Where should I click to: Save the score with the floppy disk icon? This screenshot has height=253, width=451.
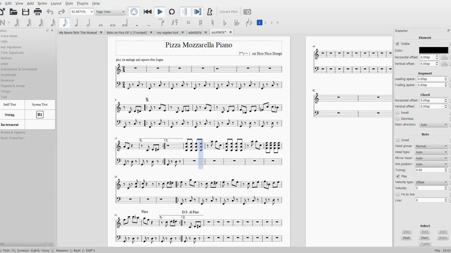(x=26, y=12)
